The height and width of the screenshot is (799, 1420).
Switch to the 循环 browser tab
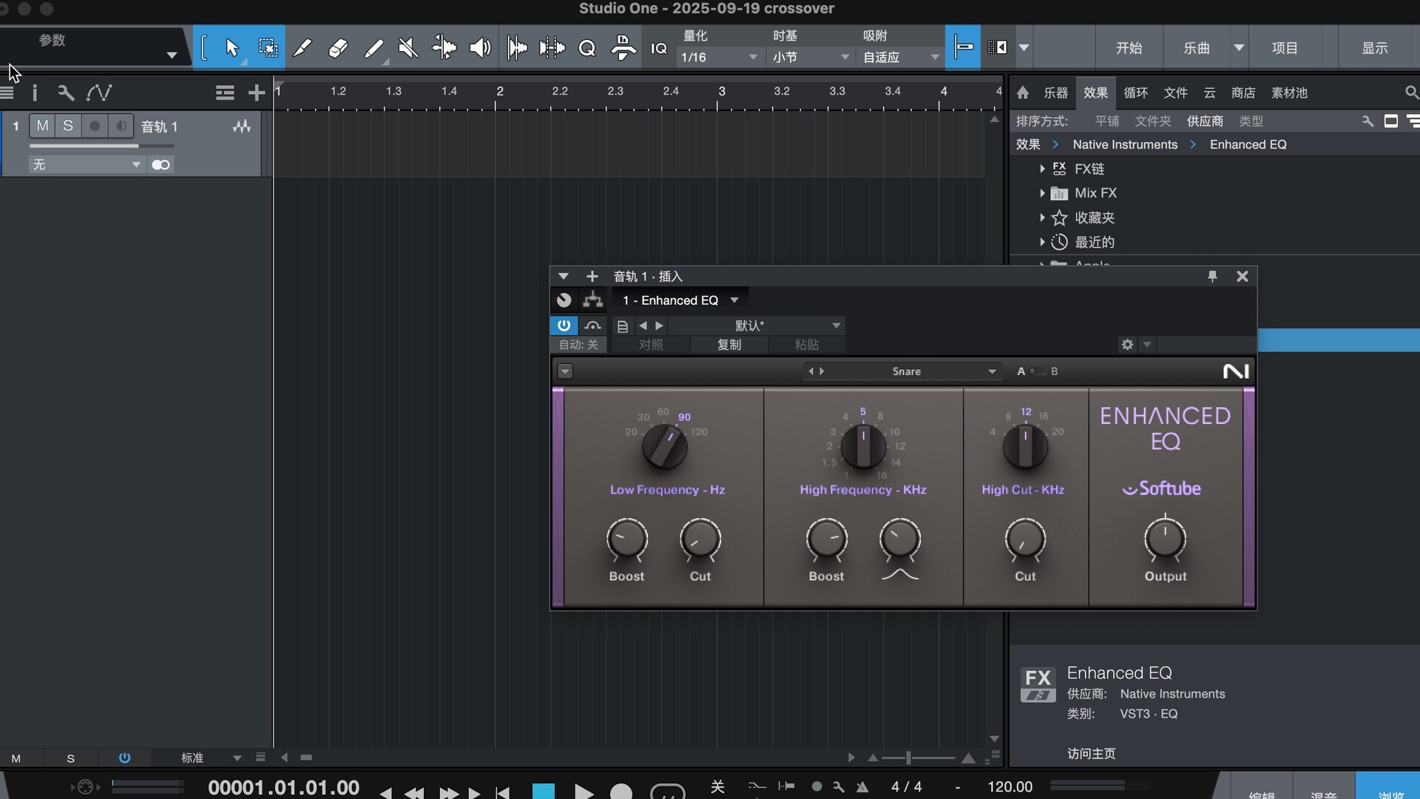1135,92
